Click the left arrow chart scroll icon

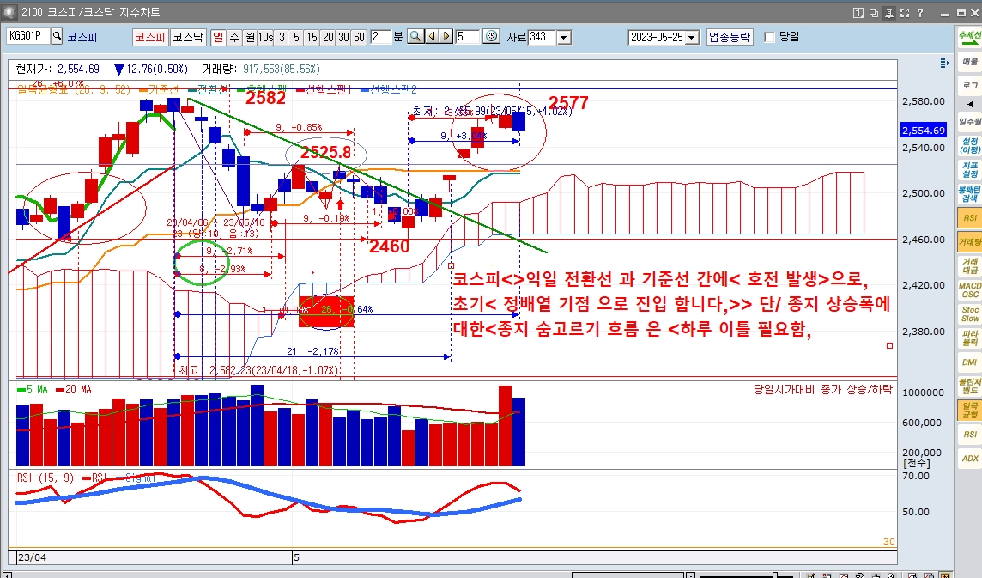(x=431, y=37)
